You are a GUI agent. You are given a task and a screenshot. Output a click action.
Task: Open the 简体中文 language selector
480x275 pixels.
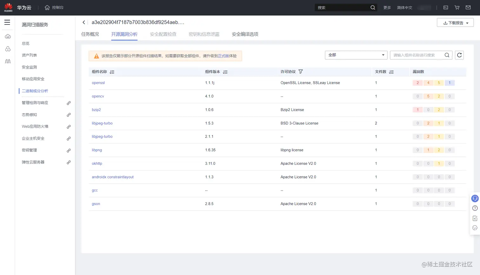pos(404,8)
